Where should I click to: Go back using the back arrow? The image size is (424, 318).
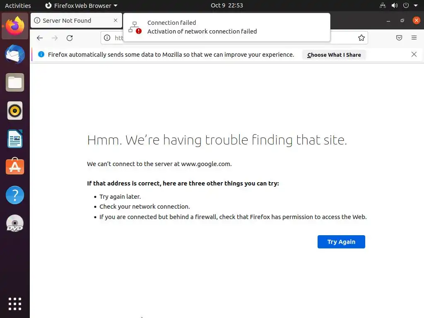tap(40, 38)
